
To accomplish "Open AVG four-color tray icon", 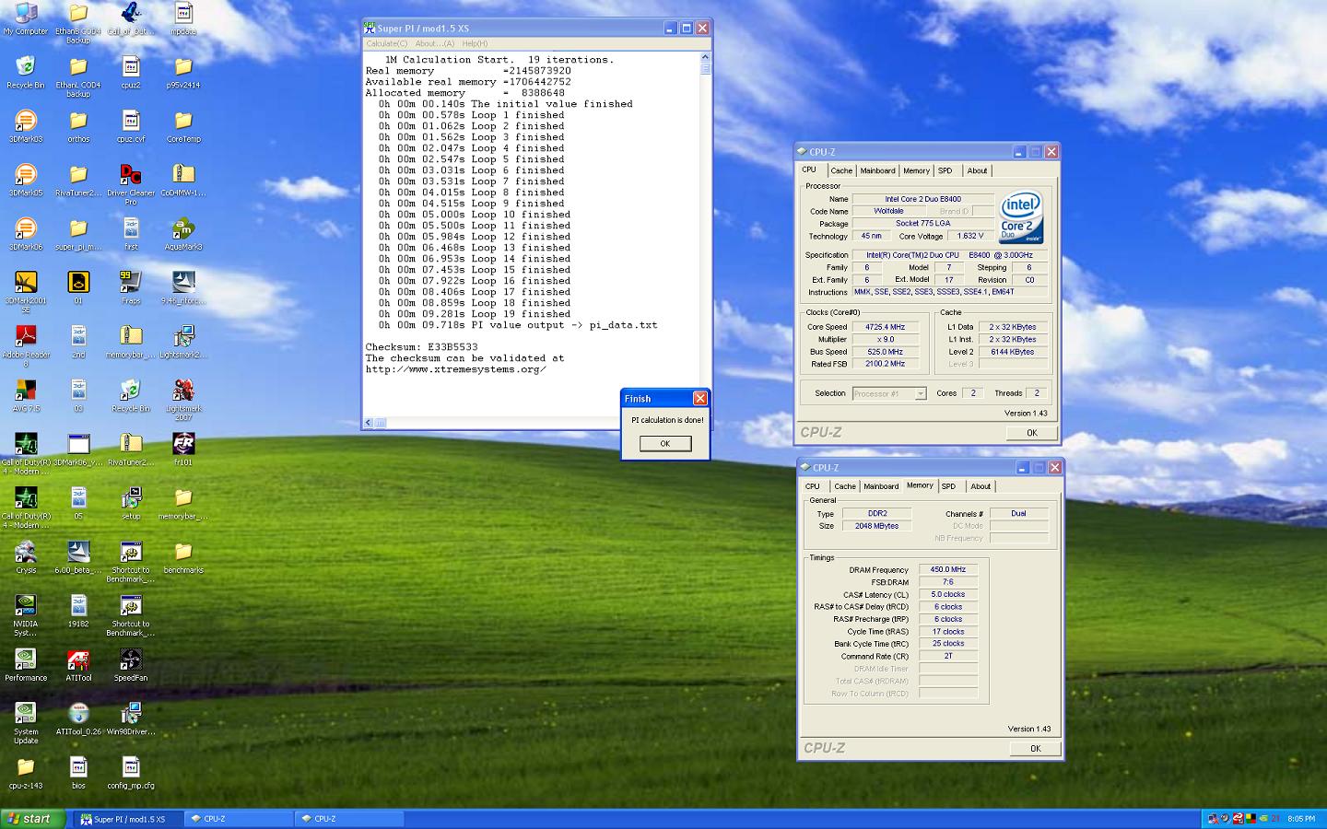I will 1251,819.
